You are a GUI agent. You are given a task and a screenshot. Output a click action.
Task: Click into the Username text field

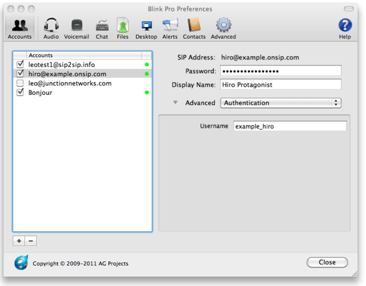[290, 126]
